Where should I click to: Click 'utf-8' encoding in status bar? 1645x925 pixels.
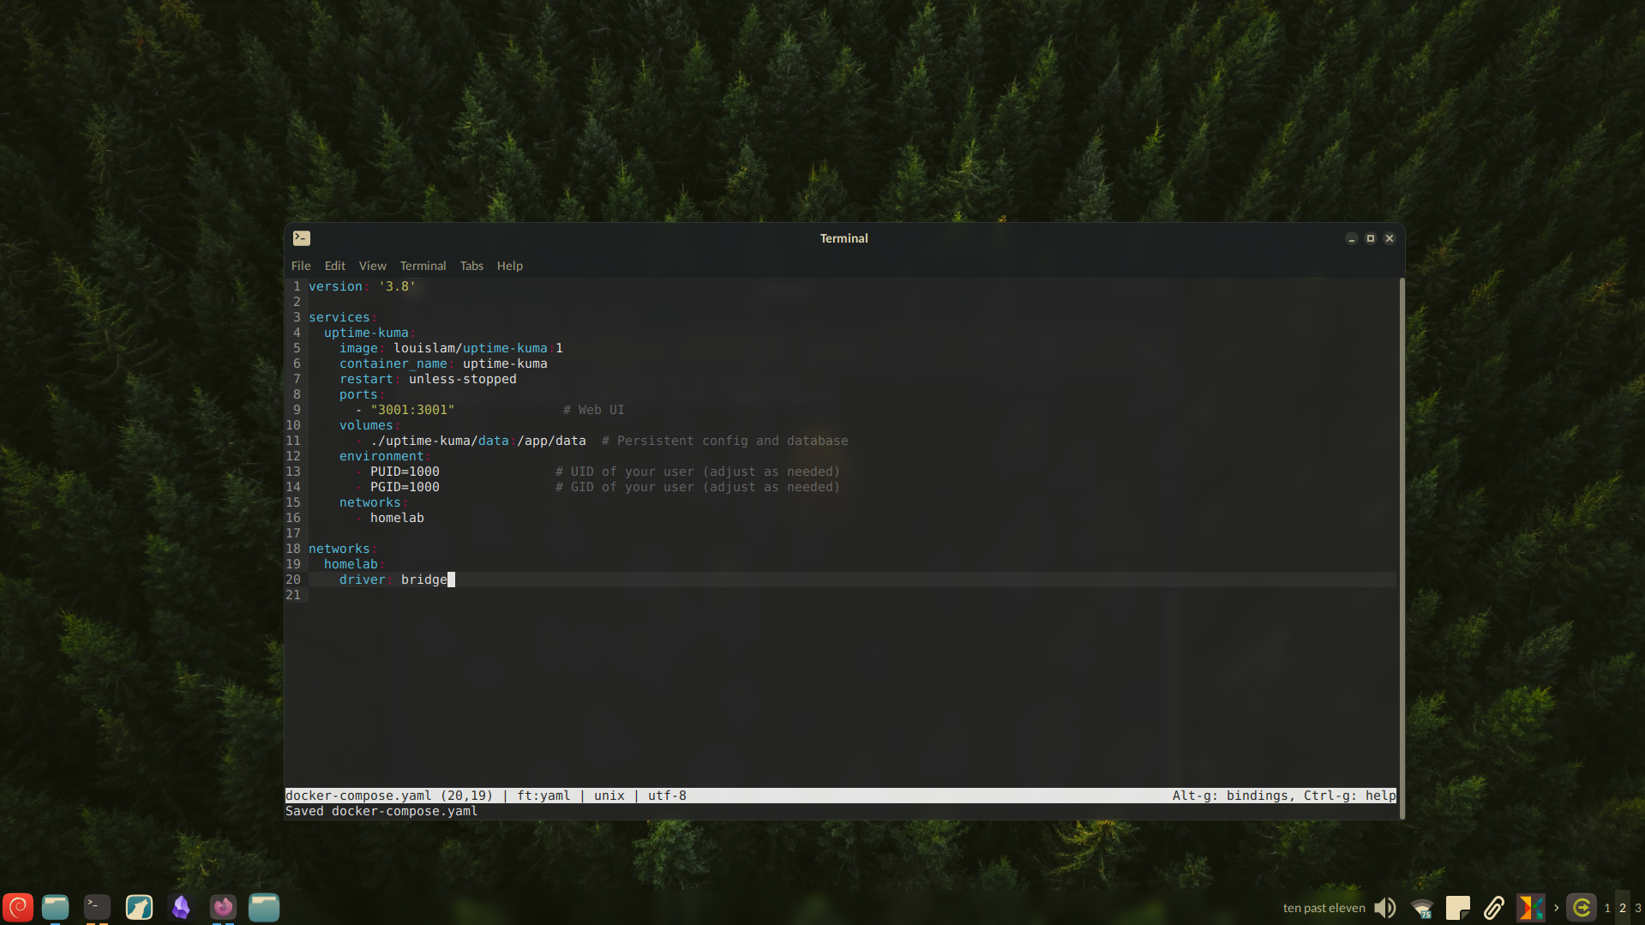[x=667, y=796]
